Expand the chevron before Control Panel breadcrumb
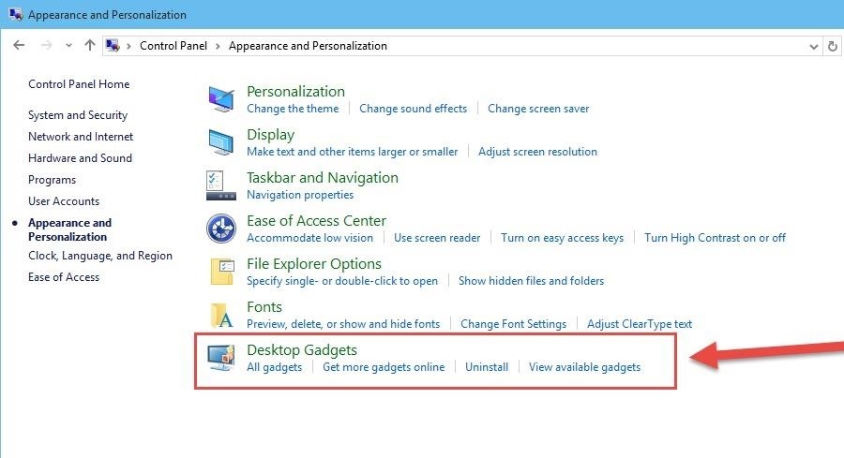This screenshot has height=458, width=844. click(x=128, y=46)
